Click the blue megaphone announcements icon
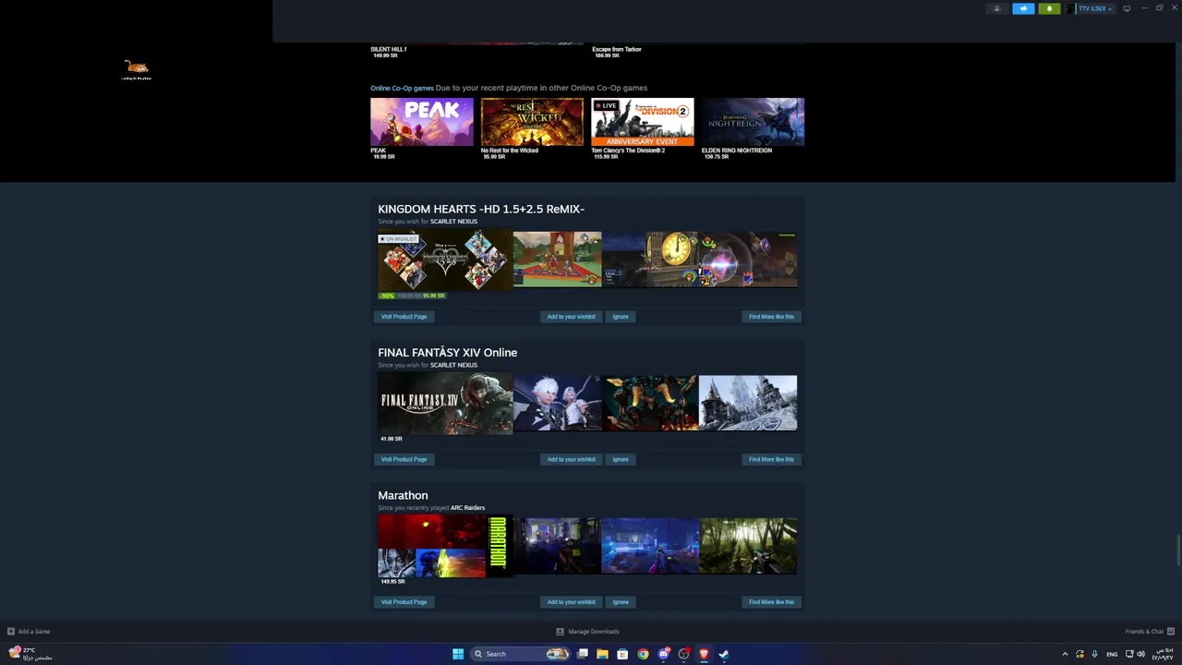This screenshot has height=665, width=1182. click(1023, 8)
